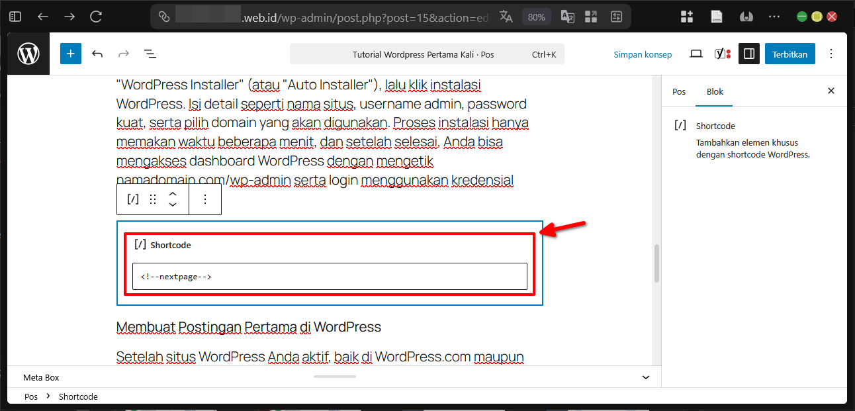Viewport: 855px width, 411px height.
Task: Open the block inserter
Action: pos(70,54)
